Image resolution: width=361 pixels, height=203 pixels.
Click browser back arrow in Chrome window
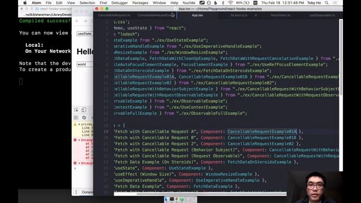(77, 21)
